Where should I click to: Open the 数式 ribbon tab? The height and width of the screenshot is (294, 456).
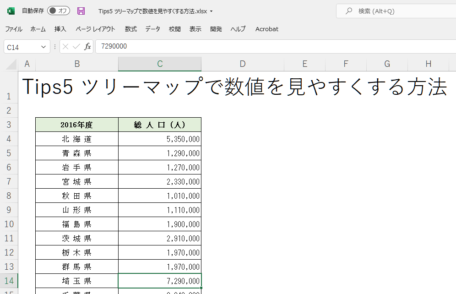131,29
